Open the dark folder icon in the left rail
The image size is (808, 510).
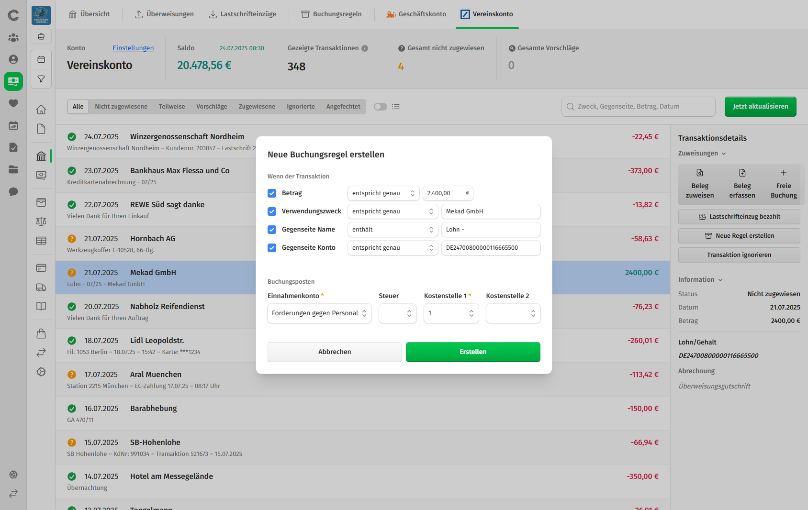[x=13, y=169]
